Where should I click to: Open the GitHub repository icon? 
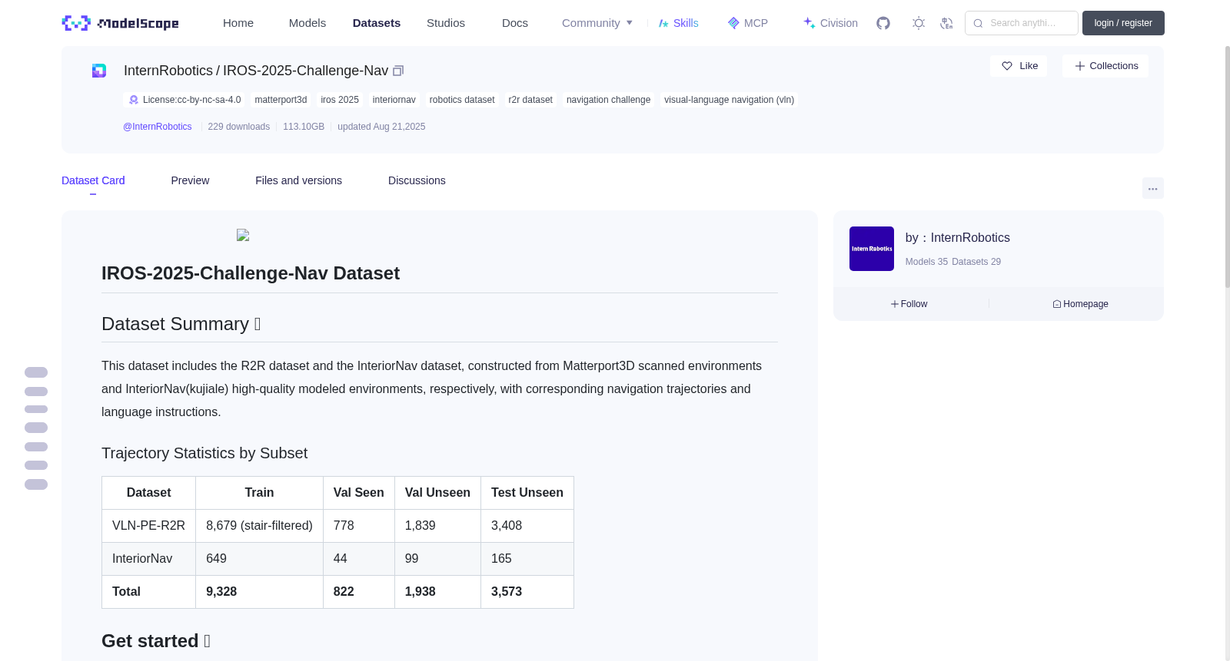(x=883, y=23)
